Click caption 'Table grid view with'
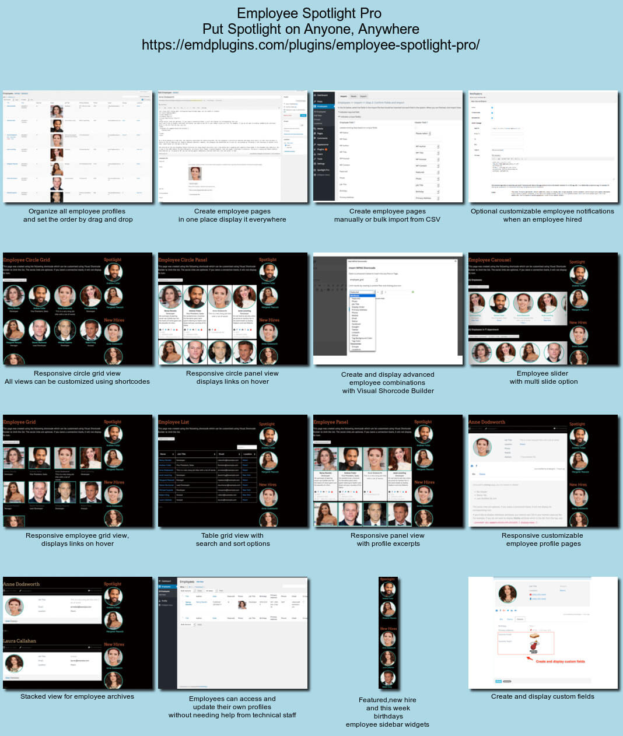The height and width of the screenshot is (736, 623). 233,535
